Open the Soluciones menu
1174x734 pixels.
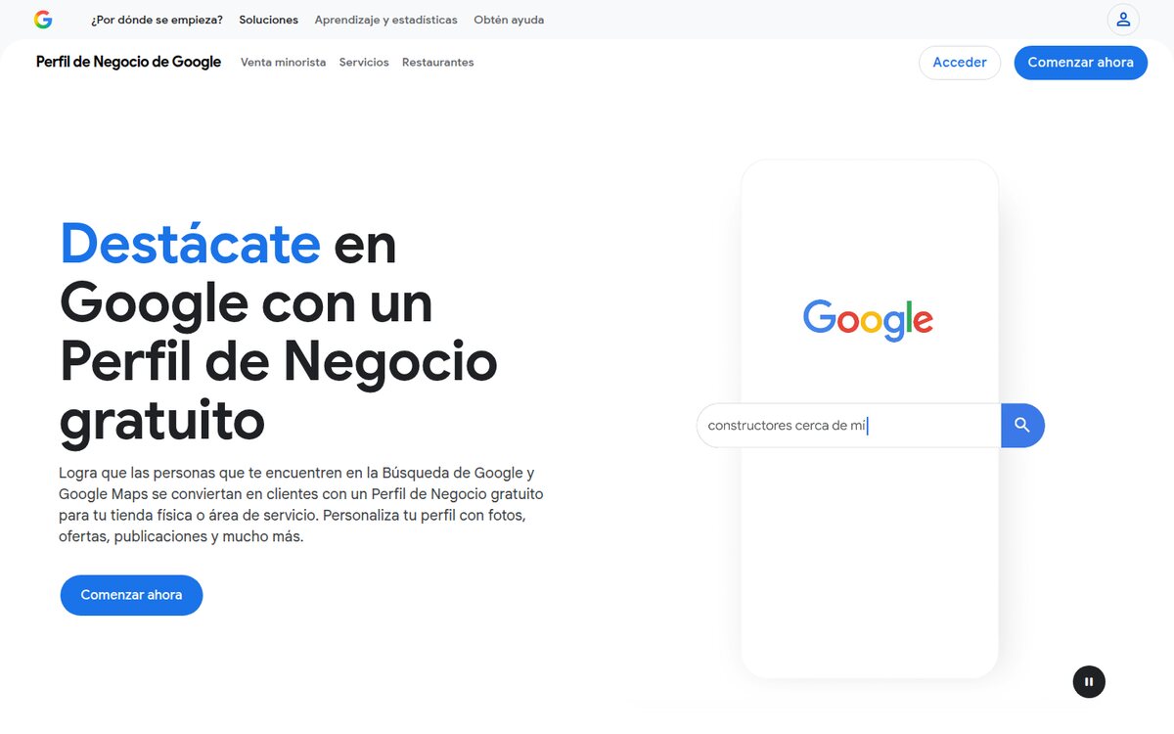click(268, 20)
